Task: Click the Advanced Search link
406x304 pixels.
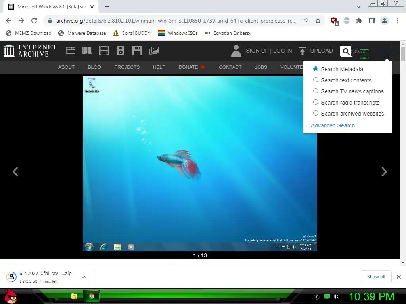Action: point(333,125)
